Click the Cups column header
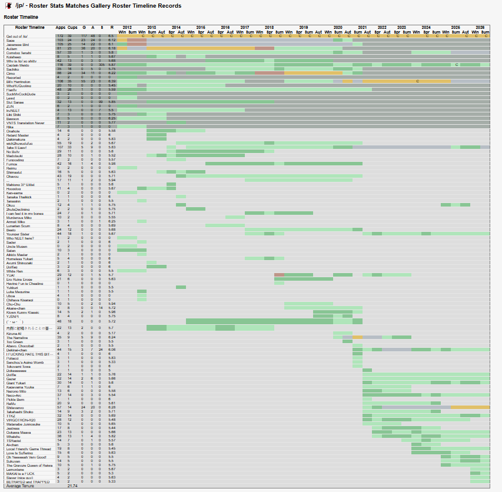Viewport: 502px width, 492px height. [x=72, y=28]
